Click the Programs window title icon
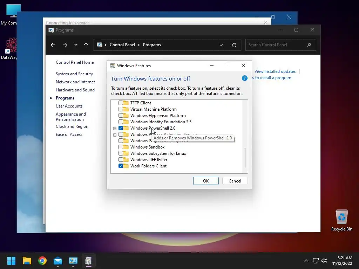Screen dimensions: 359x269 (x=51, y=30)
